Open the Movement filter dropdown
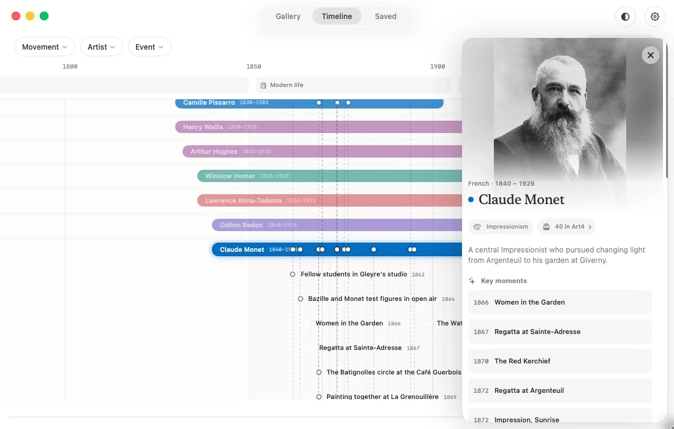This screenshot has width=674, height=429. point(45,47)
